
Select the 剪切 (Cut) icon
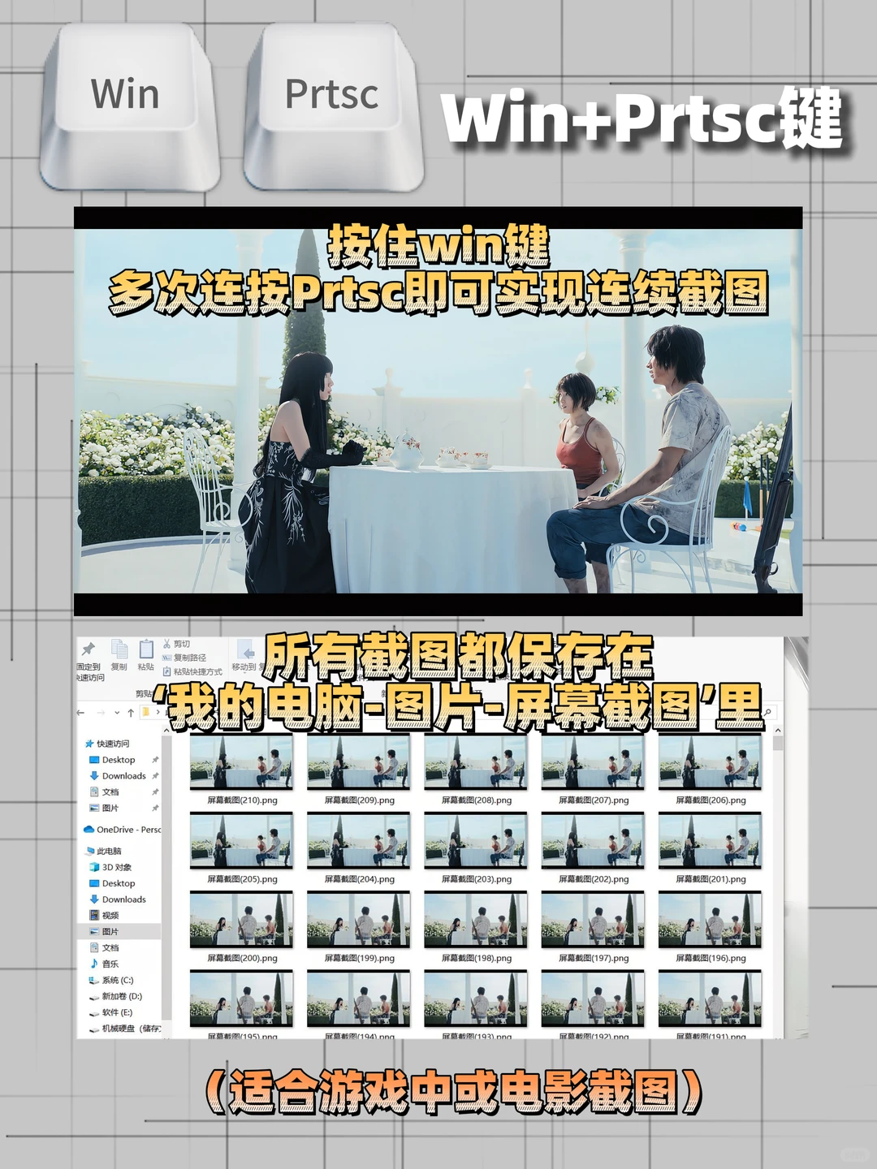point(166,643)
